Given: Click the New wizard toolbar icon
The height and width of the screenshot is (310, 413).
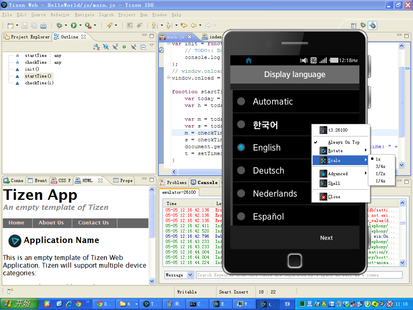Looking at the screenshot, I should coord(10,25).
